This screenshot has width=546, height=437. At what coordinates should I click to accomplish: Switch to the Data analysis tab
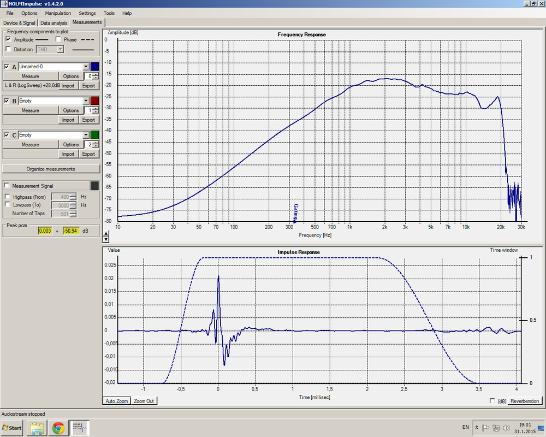[54, 23]
